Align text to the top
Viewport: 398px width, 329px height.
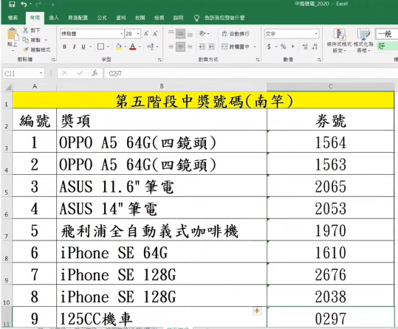(171, 33)
